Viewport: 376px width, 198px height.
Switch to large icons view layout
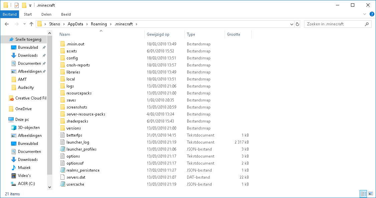coord(371,194)
